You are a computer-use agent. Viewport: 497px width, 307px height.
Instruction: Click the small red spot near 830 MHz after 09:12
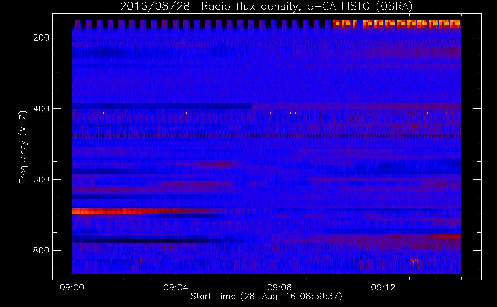coord(414,260)
